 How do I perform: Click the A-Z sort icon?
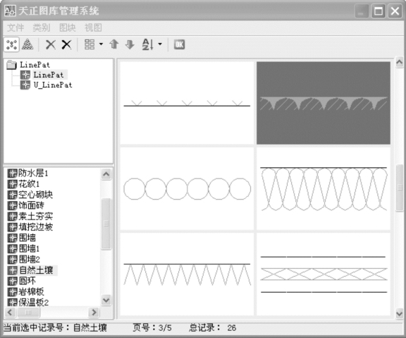point(147,44)
